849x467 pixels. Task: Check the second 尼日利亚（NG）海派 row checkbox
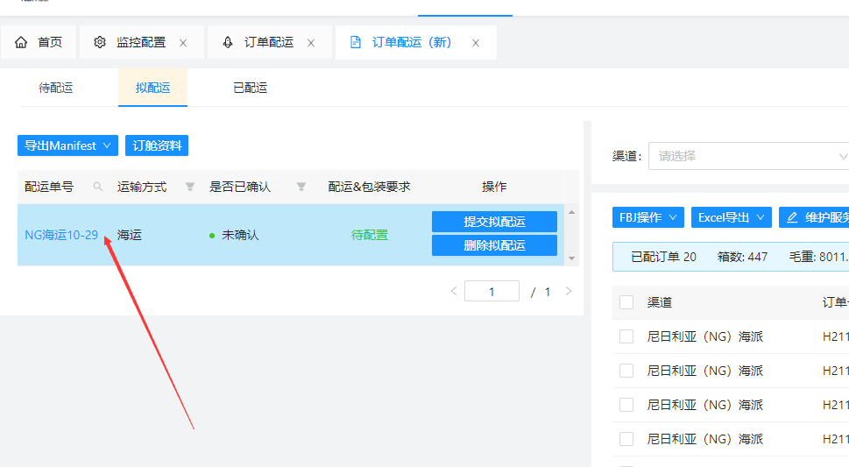[x=626, y=371]
